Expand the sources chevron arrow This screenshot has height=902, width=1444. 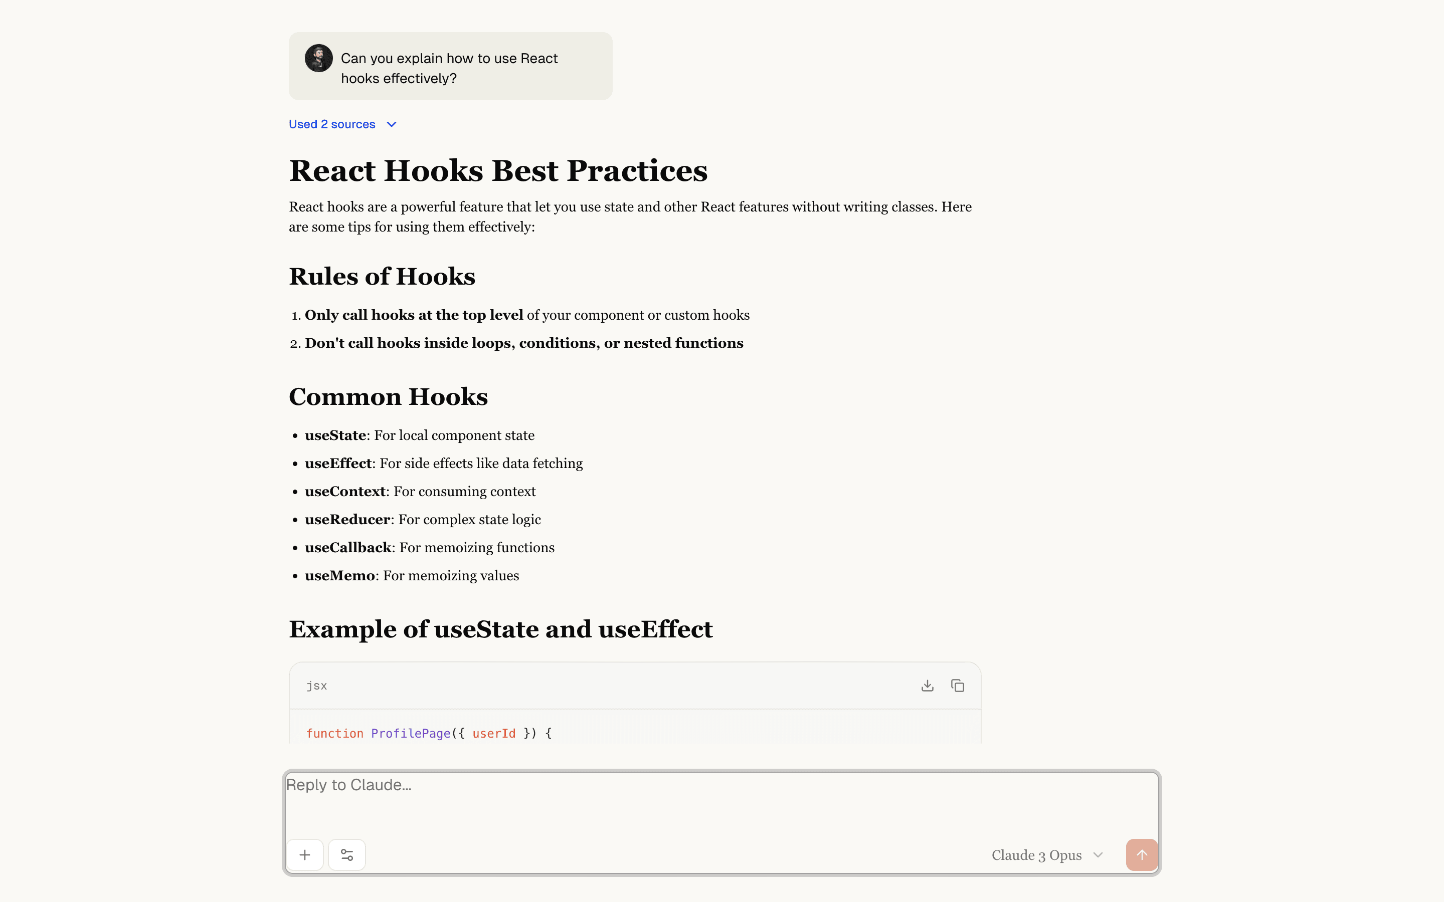click(392, 124)
